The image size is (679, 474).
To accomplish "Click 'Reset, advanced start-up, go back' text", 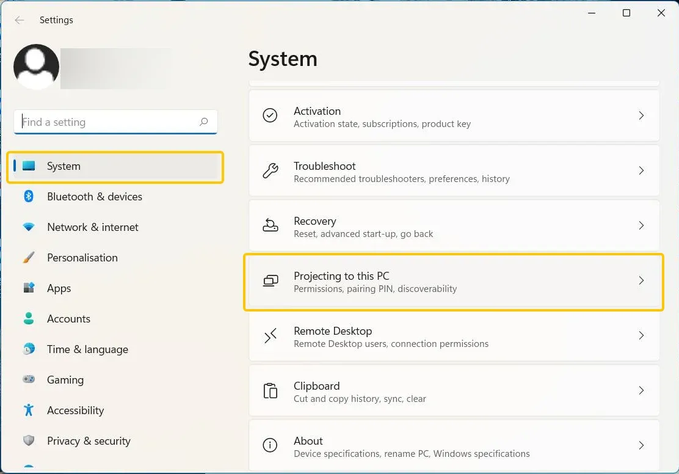I will click(x=363, y=234).
